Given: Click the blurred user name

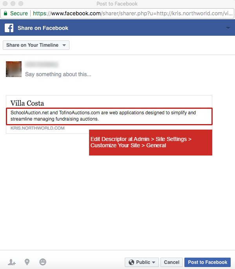Looking at the screenshot, I should 42,64.
